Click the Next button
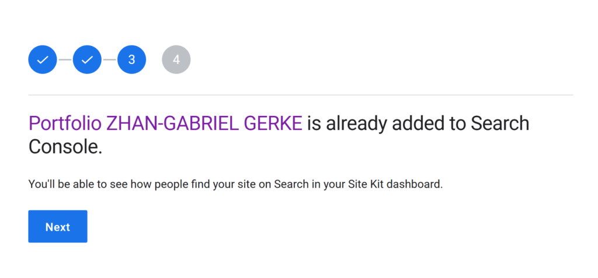This screenshot has height=278, width=598. point(58,227)
